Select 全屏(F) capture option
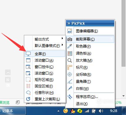126x115 pixels. point(45,54)
